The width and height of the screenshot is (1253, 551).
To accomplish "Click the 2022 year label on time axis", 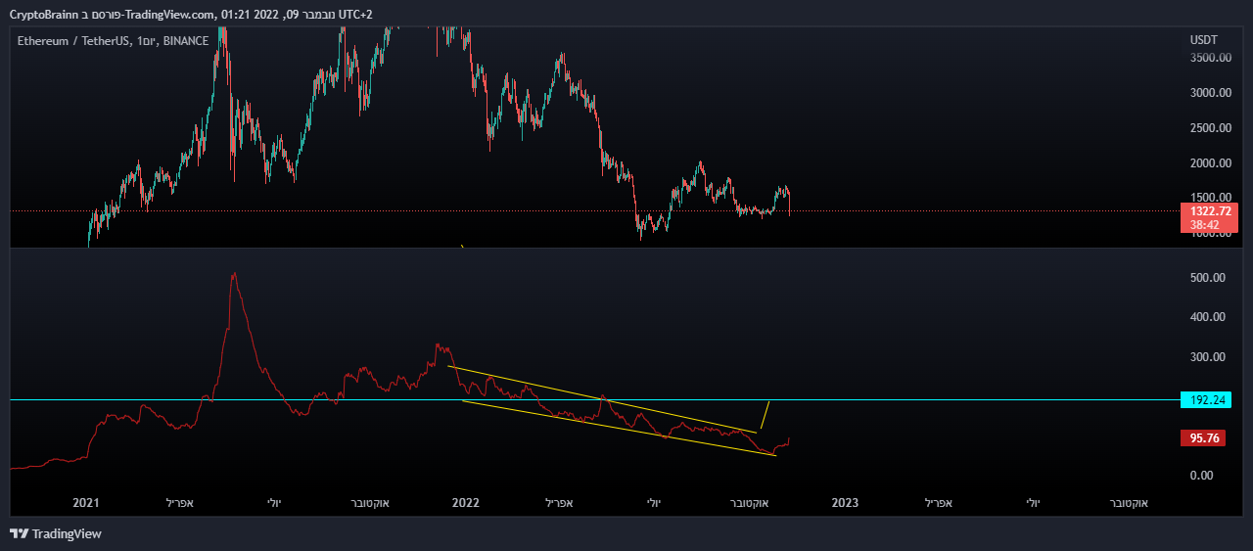I will 465,503.
